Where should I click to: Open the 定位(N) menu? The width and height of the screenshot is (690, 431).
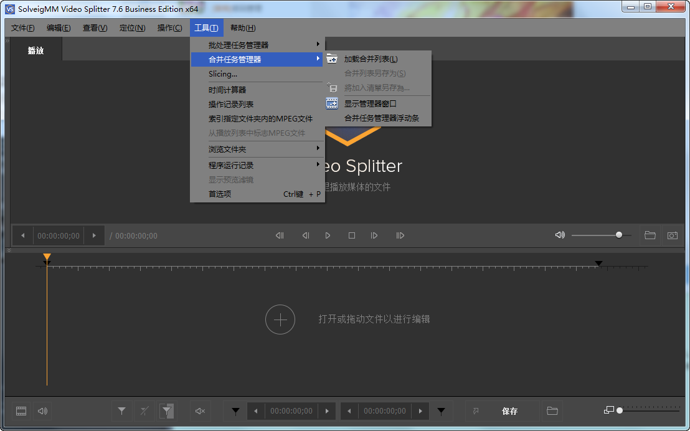point(133,28)
